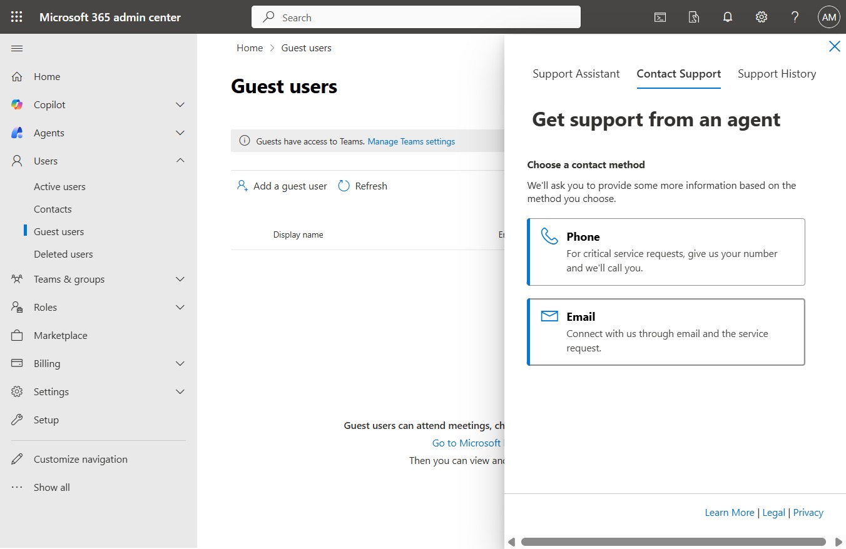846x549 pixels.
Task: Expand the Roles section chevron
Action: click(x=180, y=307)
